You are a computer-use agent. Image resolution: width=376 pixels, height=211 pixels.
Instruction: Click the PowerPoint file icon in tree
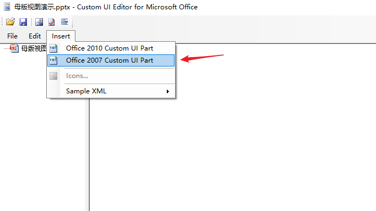(14, 48)
